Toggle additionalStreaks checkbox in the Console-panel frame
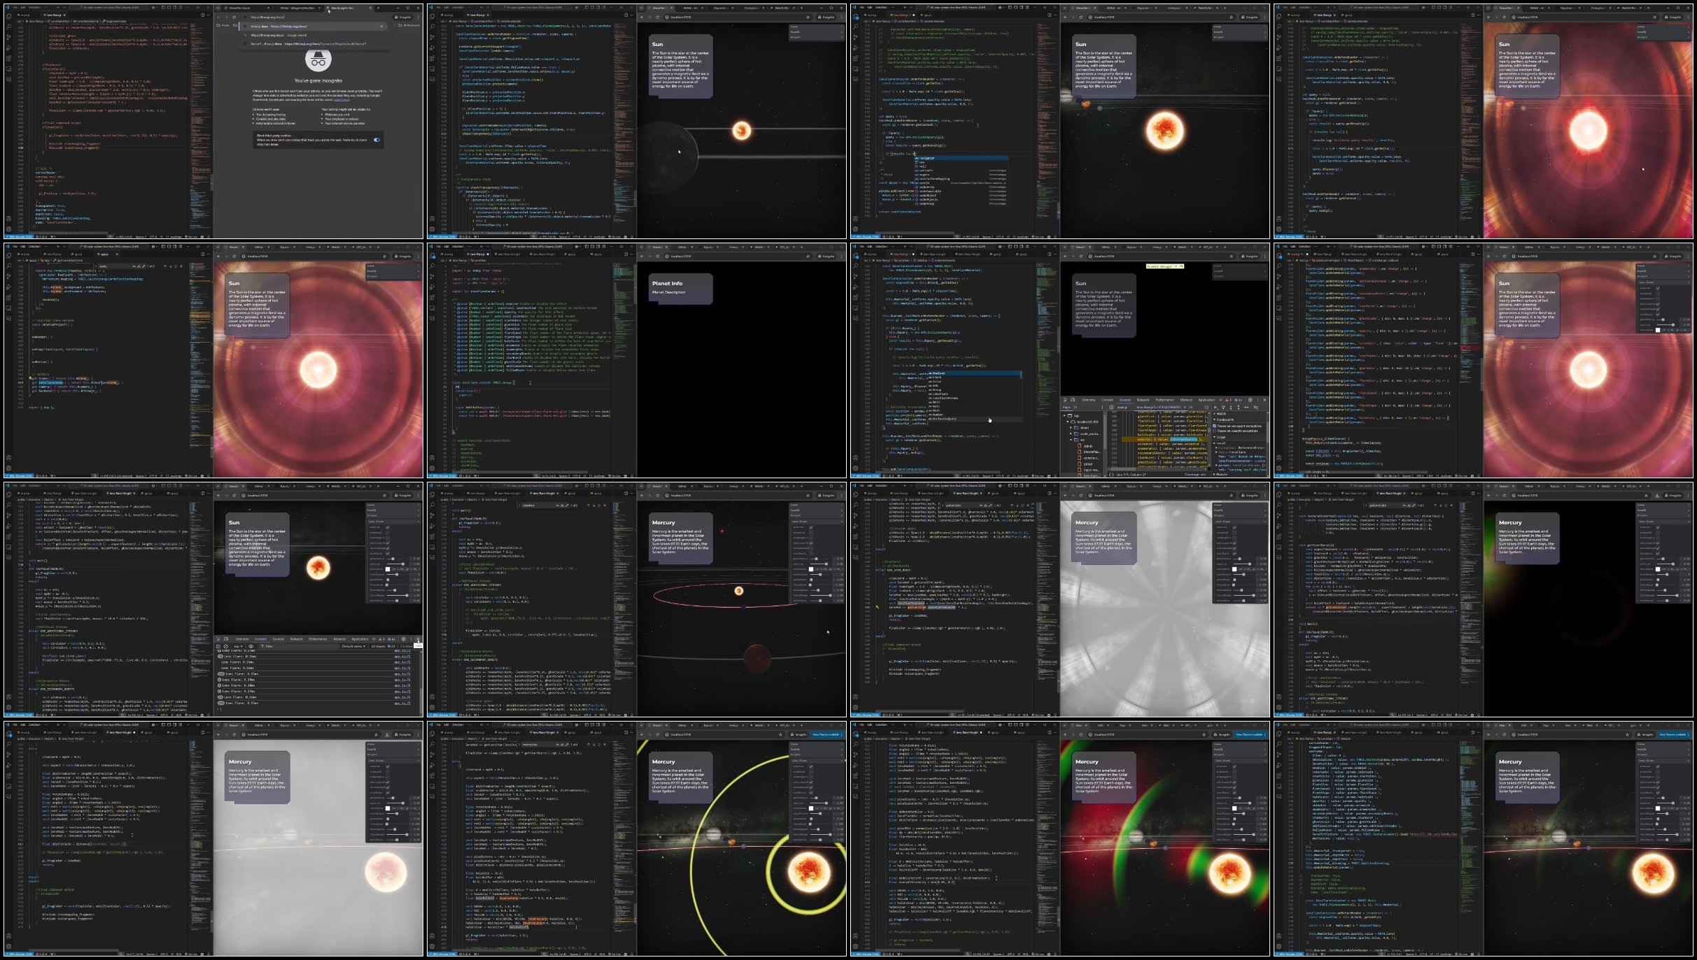The image size is (1697, 960). [388, 543]
